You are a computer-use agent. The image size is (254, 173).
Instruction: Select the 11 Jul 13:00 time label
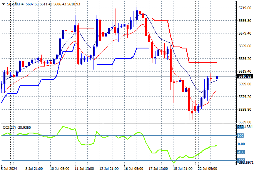(x=84, y=169)
